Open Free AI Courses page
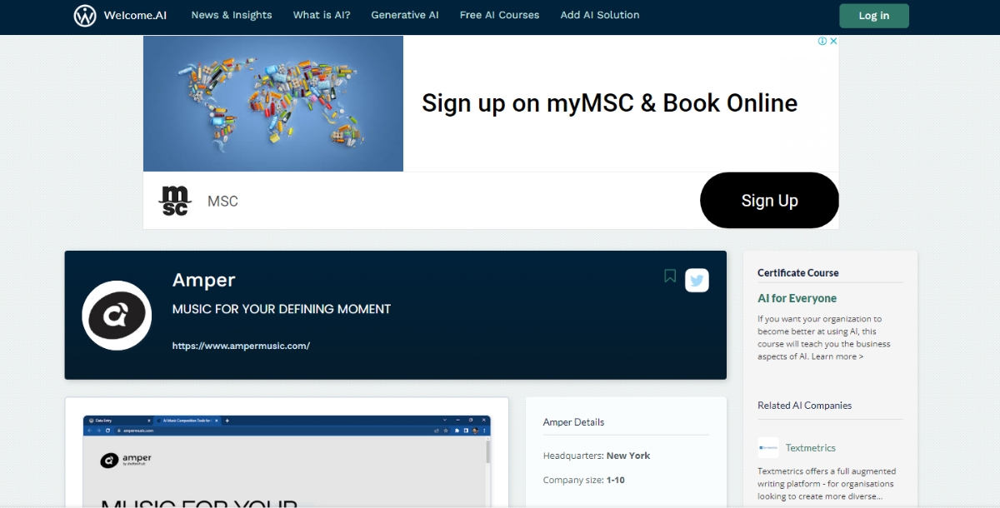The width and height of the screenshot is (1000, 508). [x=499, y=15]
